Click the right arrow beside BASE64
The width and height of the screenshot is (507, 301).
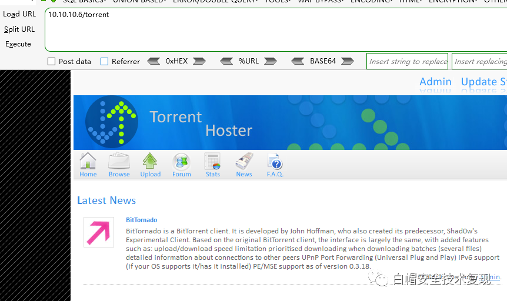[348, 61]
